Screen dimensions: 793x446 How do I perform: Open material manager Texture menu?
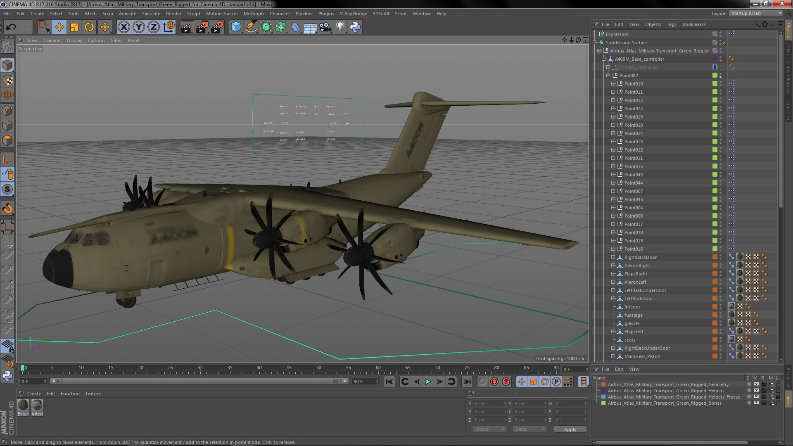coord(93,394)
